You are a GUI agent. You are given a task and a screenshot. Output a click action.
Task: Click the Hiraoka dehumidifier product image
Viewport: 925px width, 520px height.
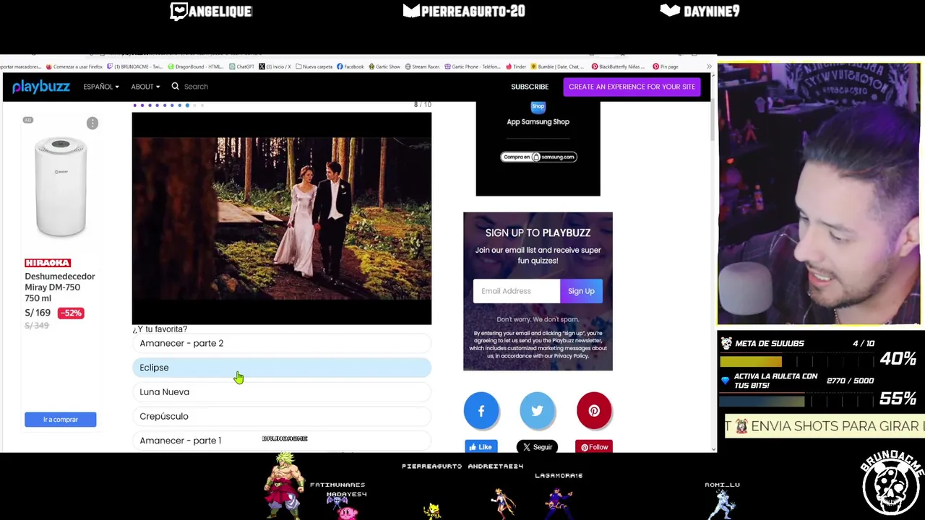61,188
